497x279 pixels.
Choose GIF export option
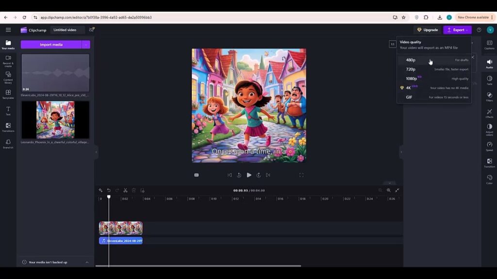[x=434, y=97]
